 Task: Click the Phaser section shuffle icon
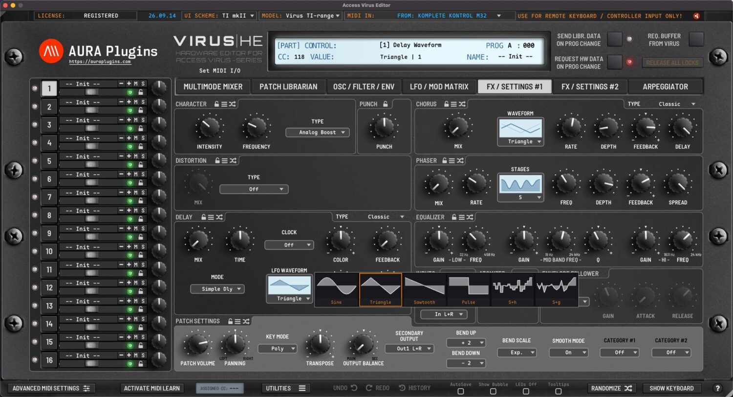click(x=460, y=160)
